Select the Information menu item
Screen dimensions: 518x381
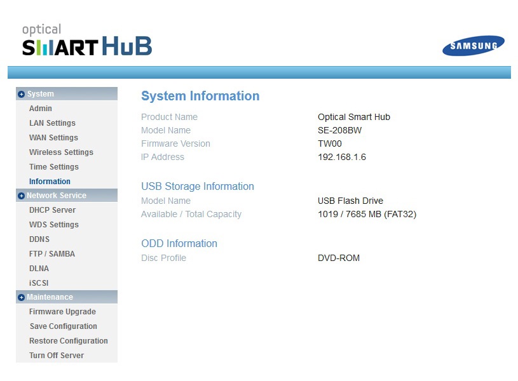[x=50, y=181]
